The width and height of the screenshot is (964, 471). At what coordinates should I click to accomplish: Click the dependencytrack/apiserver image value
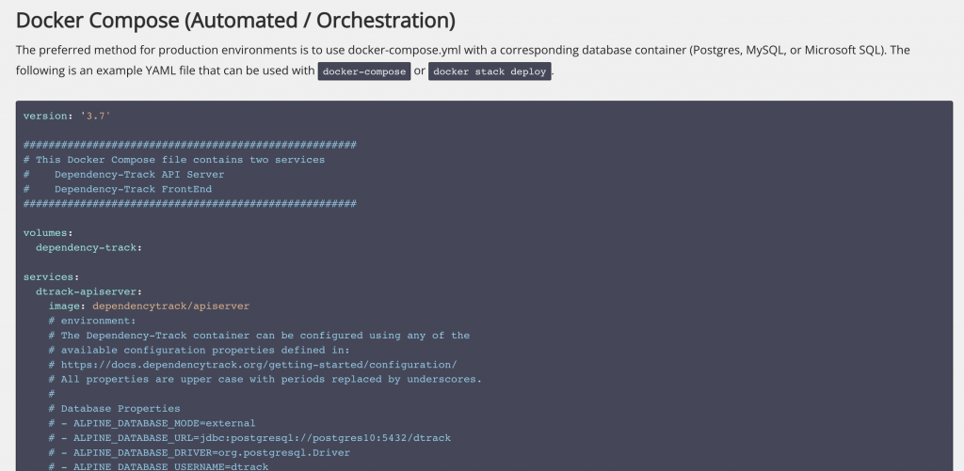[170, 306]
